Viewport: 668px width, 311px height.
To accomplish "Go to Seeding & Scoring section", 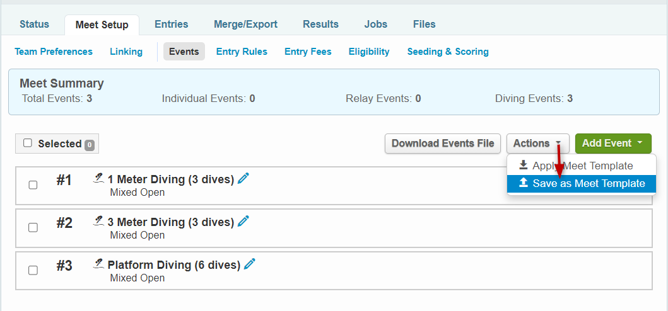I will pyautogui.click(x=448, y=52).
